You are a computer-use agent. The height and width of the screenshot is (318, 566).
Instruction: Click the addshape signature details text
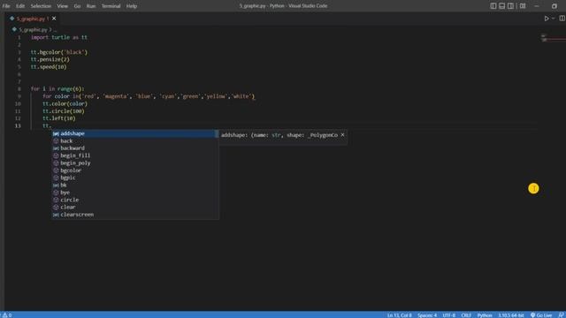[x=279, y=135]
